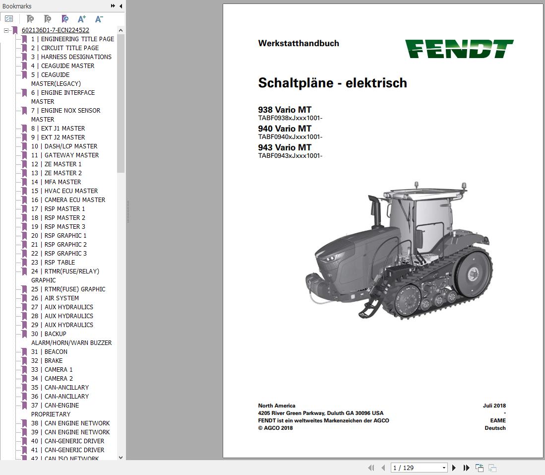Open bookmark 10 | DASH/LCP MASTER
The width and height of the screenshot is (545, 475).
click(x=64, y=146)
